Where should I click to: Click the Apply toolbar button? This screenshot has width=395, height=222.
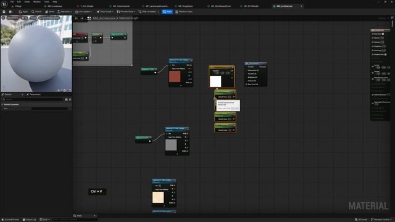pyautogui.click(x=23, y=12)
